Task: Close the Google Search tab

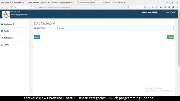Action: coord(49,3)
